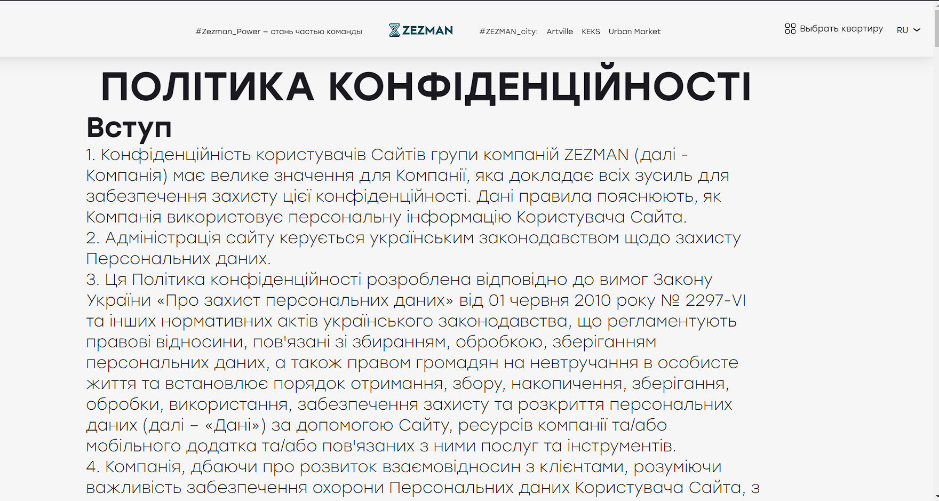Open the Urban Market link
Image resolution: width=939 pixels, height=501 pixels.
[634, 31]
